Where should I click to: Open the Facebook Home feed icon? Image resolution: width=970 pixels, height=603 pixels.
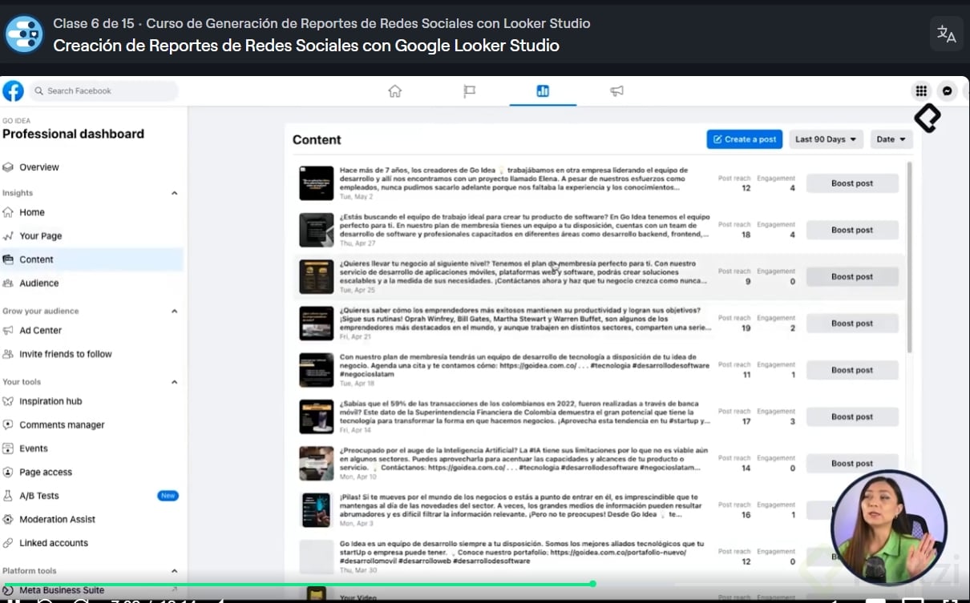point(394,90)
